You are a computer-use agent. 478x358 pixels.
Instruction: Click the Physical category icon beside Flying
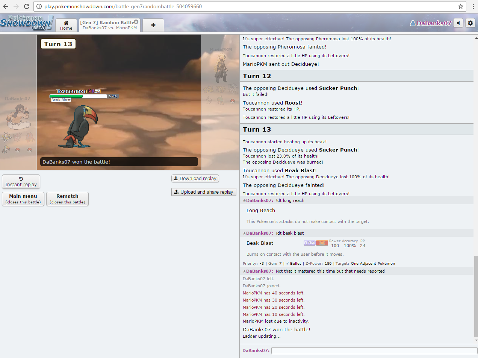322,243
